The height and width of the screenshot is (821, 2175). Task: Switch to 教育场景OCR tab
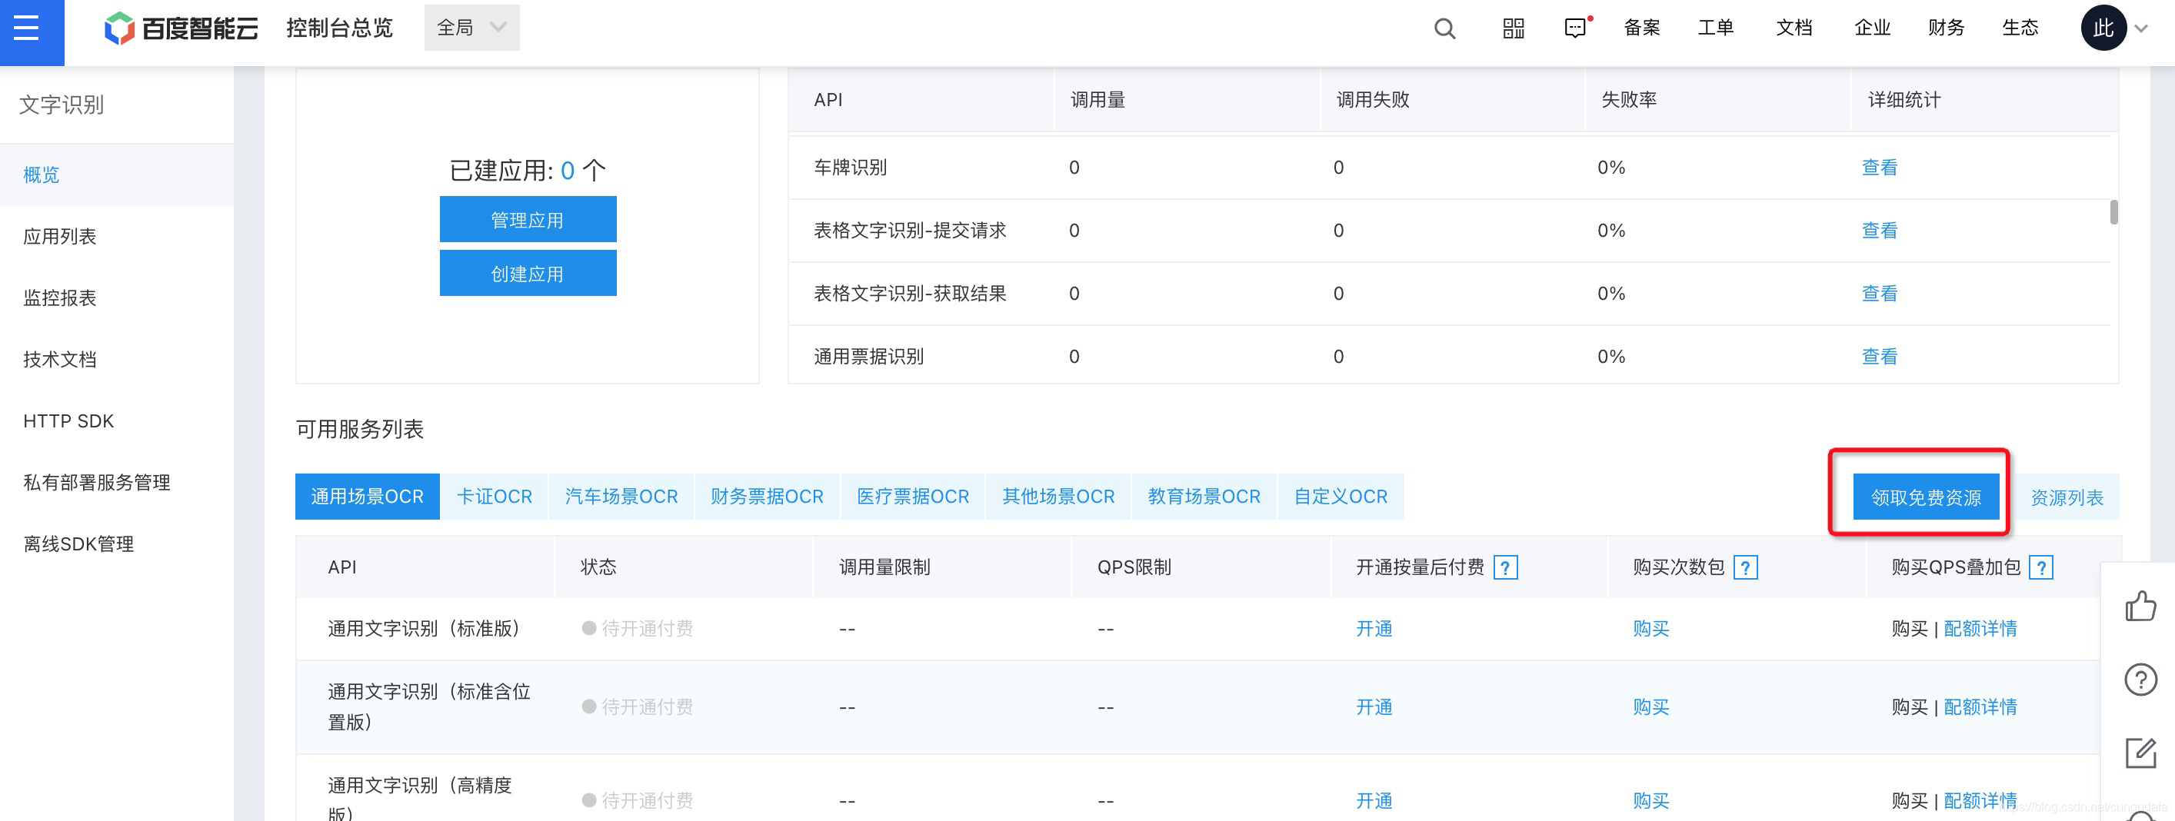[x=1204, y=497]
